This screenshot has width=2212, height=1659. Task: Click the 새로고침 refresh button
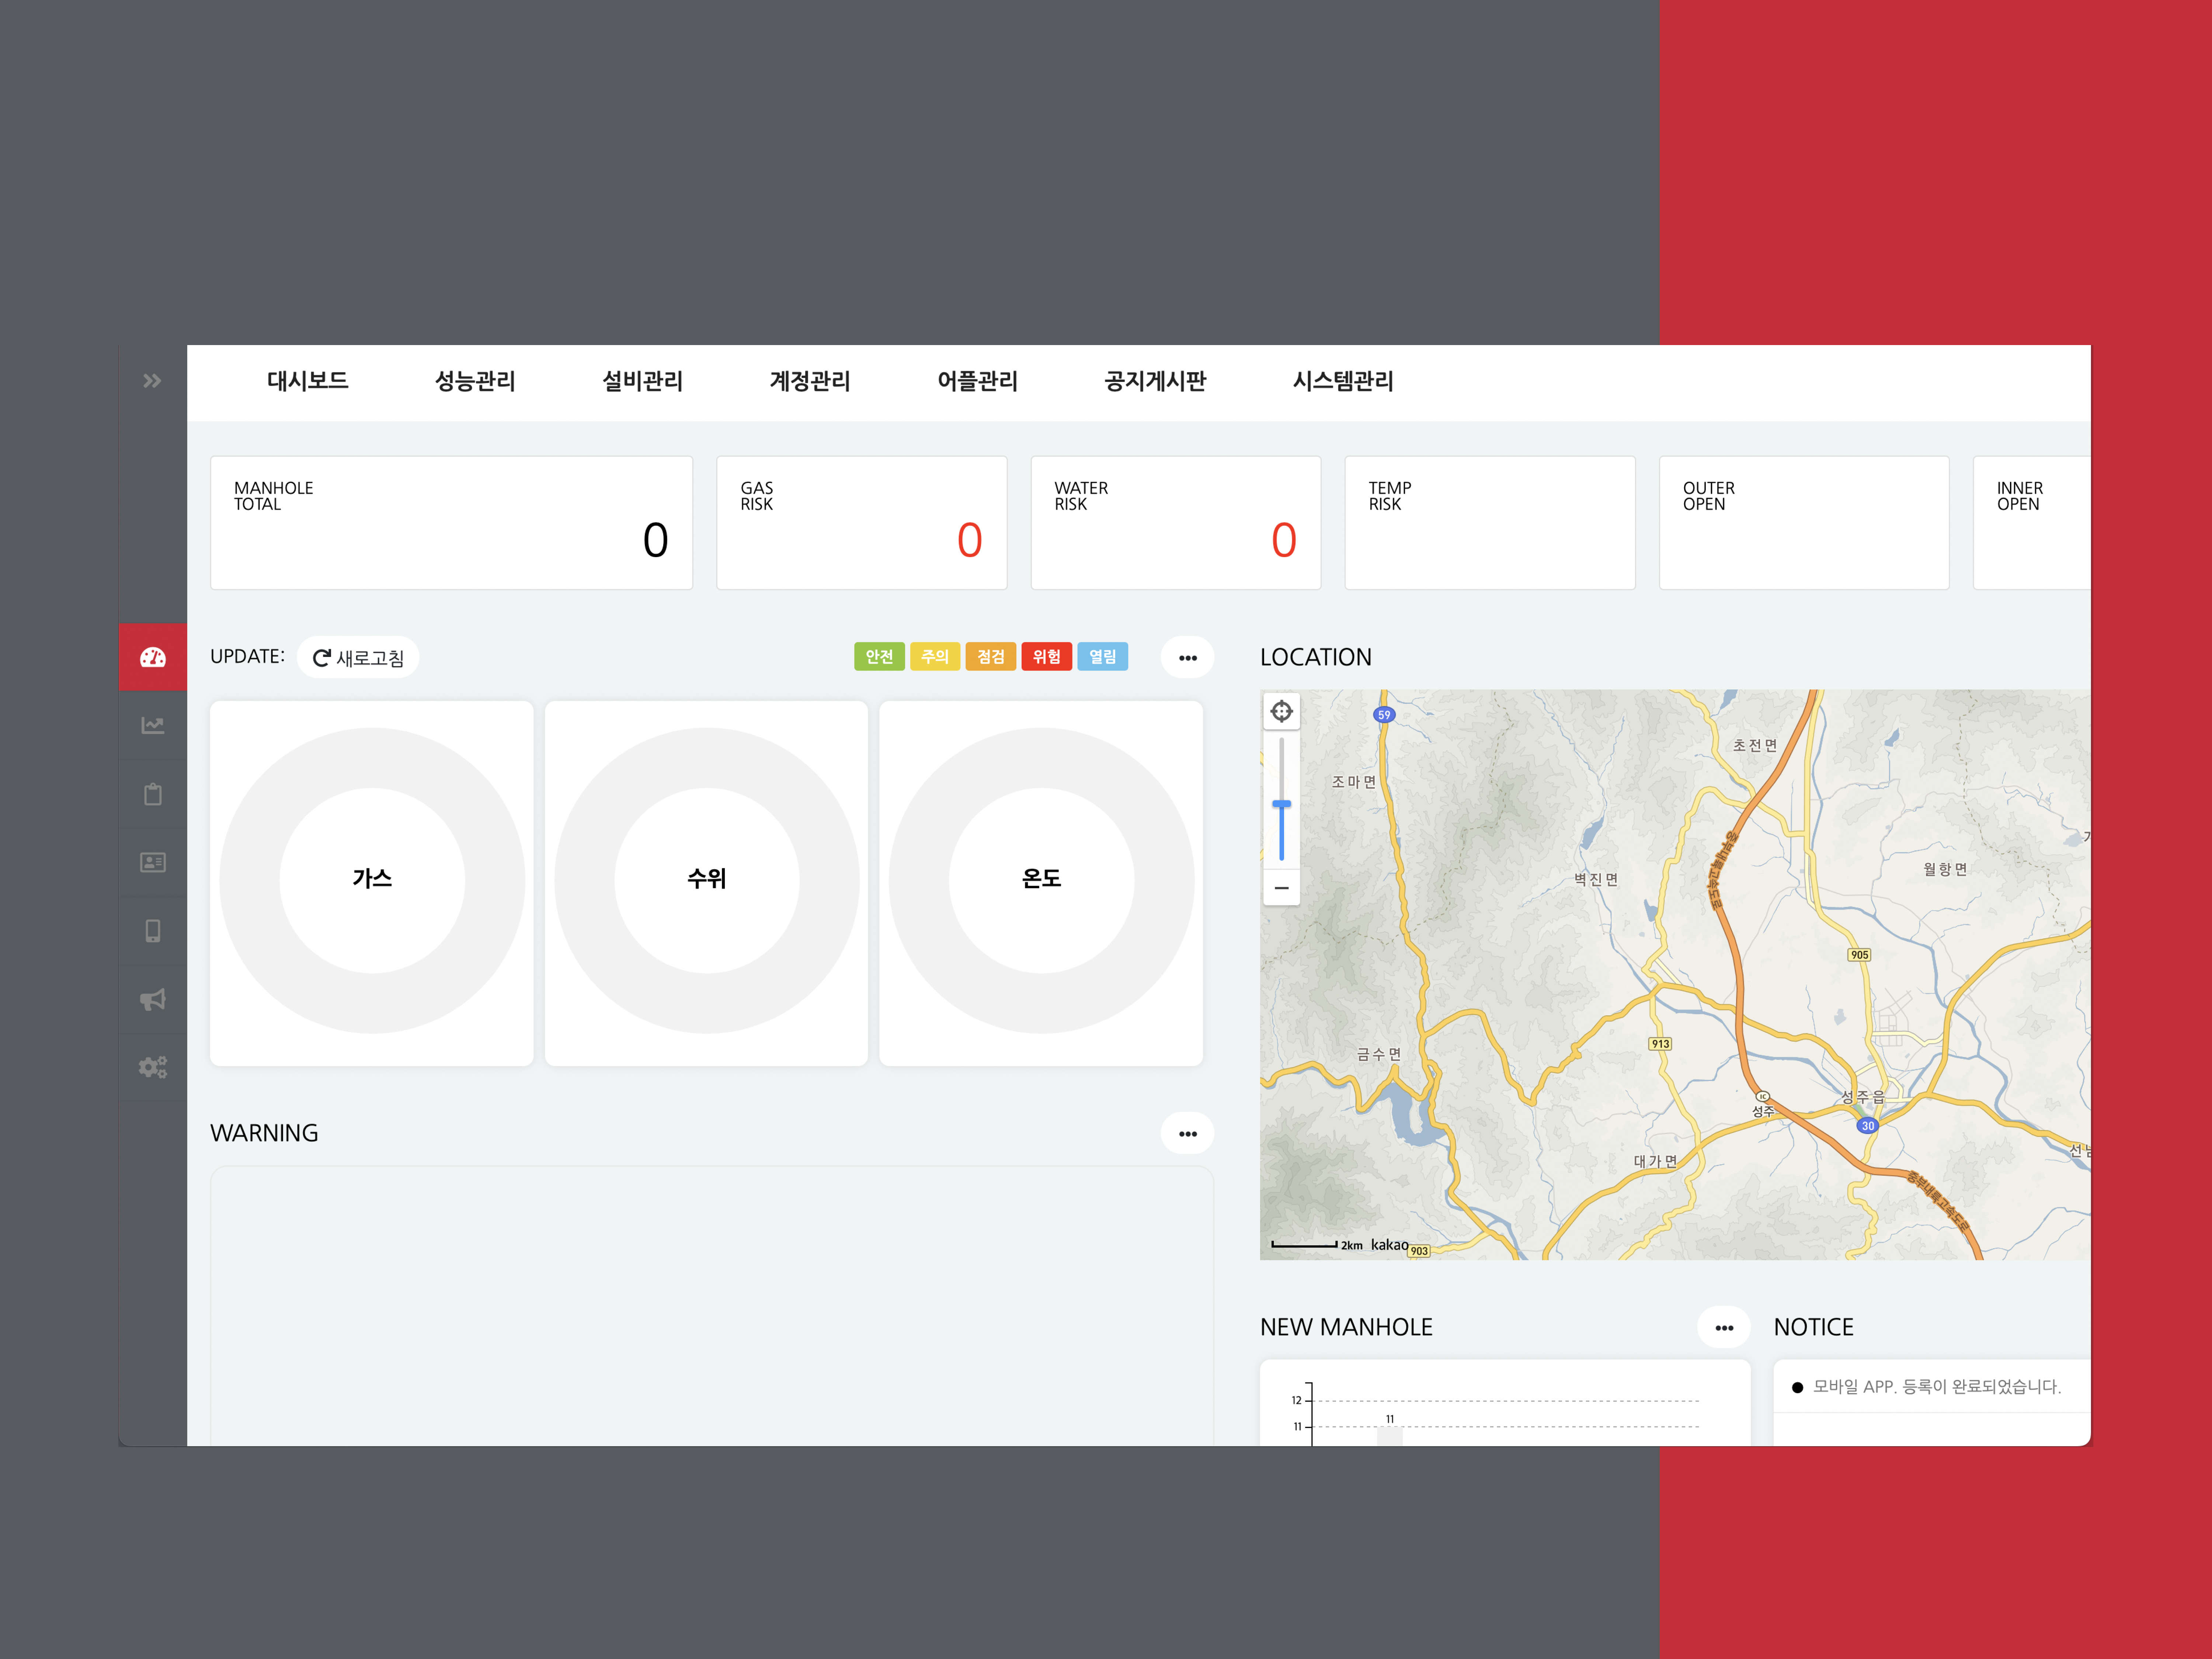click(358, 657)
